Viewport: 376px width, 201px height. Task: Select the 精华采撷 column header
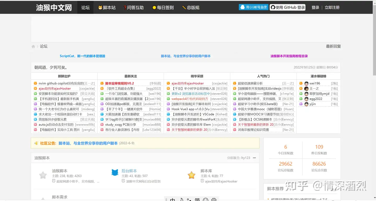click(197, 76)
